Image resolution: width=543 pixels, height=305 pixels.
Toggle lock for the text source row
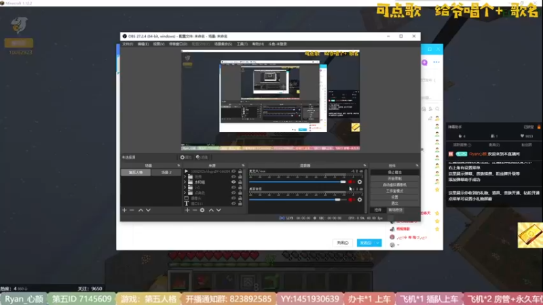[240, 204]
